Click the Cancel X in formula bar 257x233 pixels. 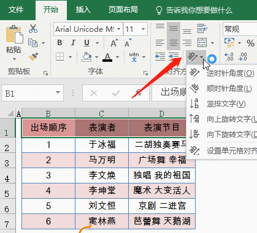coord(94,94)
